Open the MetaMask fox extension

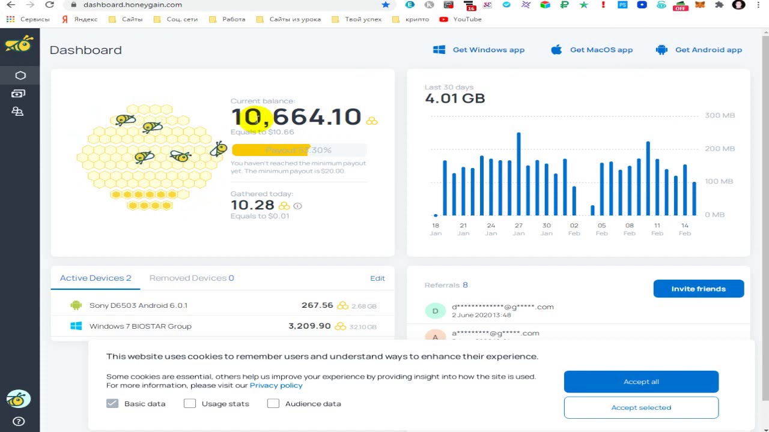point(699,5)
